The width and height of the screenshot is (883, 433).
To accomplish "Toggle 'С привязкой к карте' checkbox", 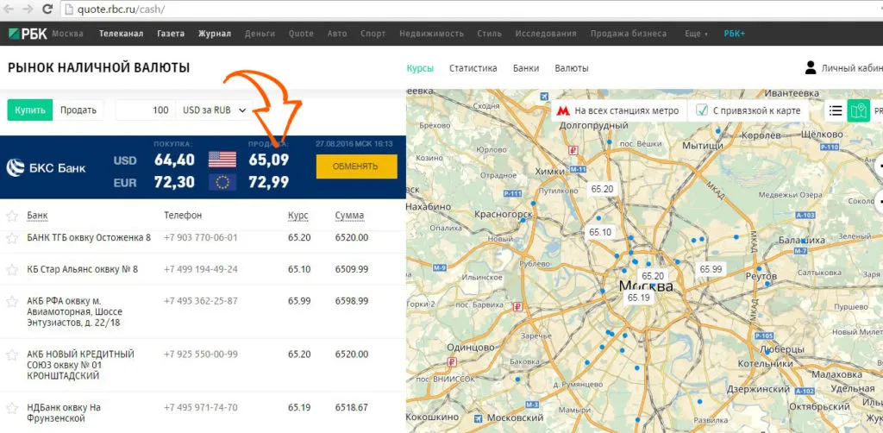I will 702,111.
